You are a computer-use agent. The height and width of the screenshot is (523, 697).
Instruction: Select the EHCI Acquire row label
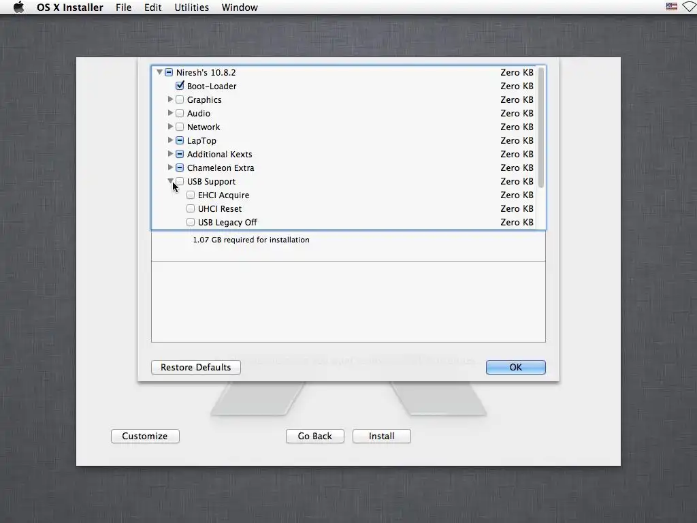pyautogui.click(x=223, y=195)
